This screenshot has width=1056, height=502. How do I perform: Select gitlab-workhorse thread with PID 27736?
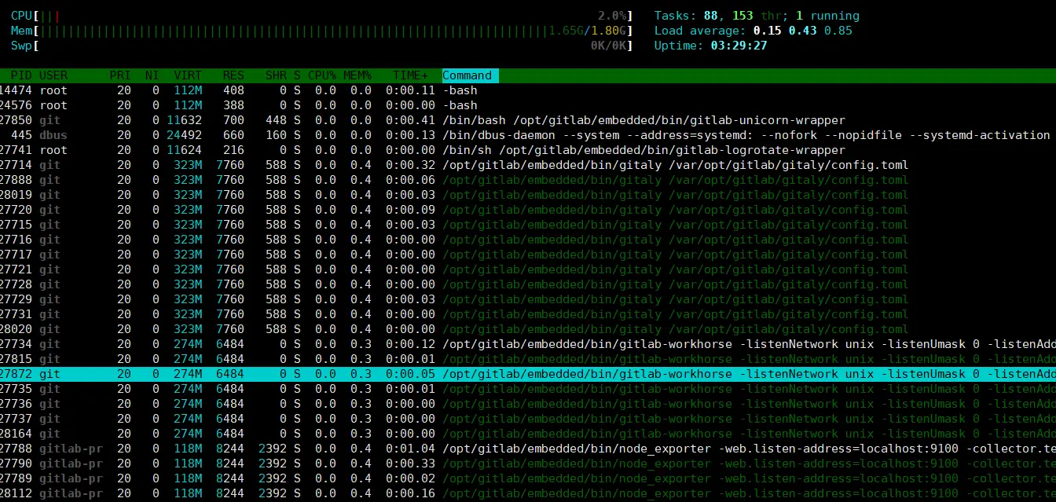pos(528,404)
